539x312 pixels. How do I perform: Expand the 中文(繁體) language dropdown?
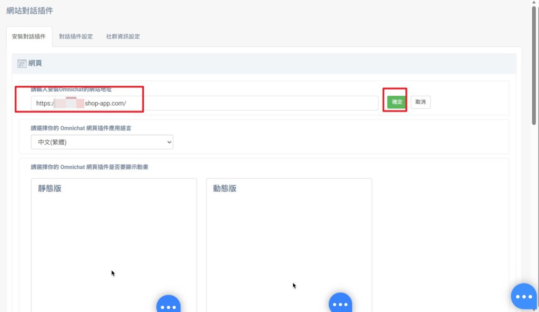tap(102, 142)
